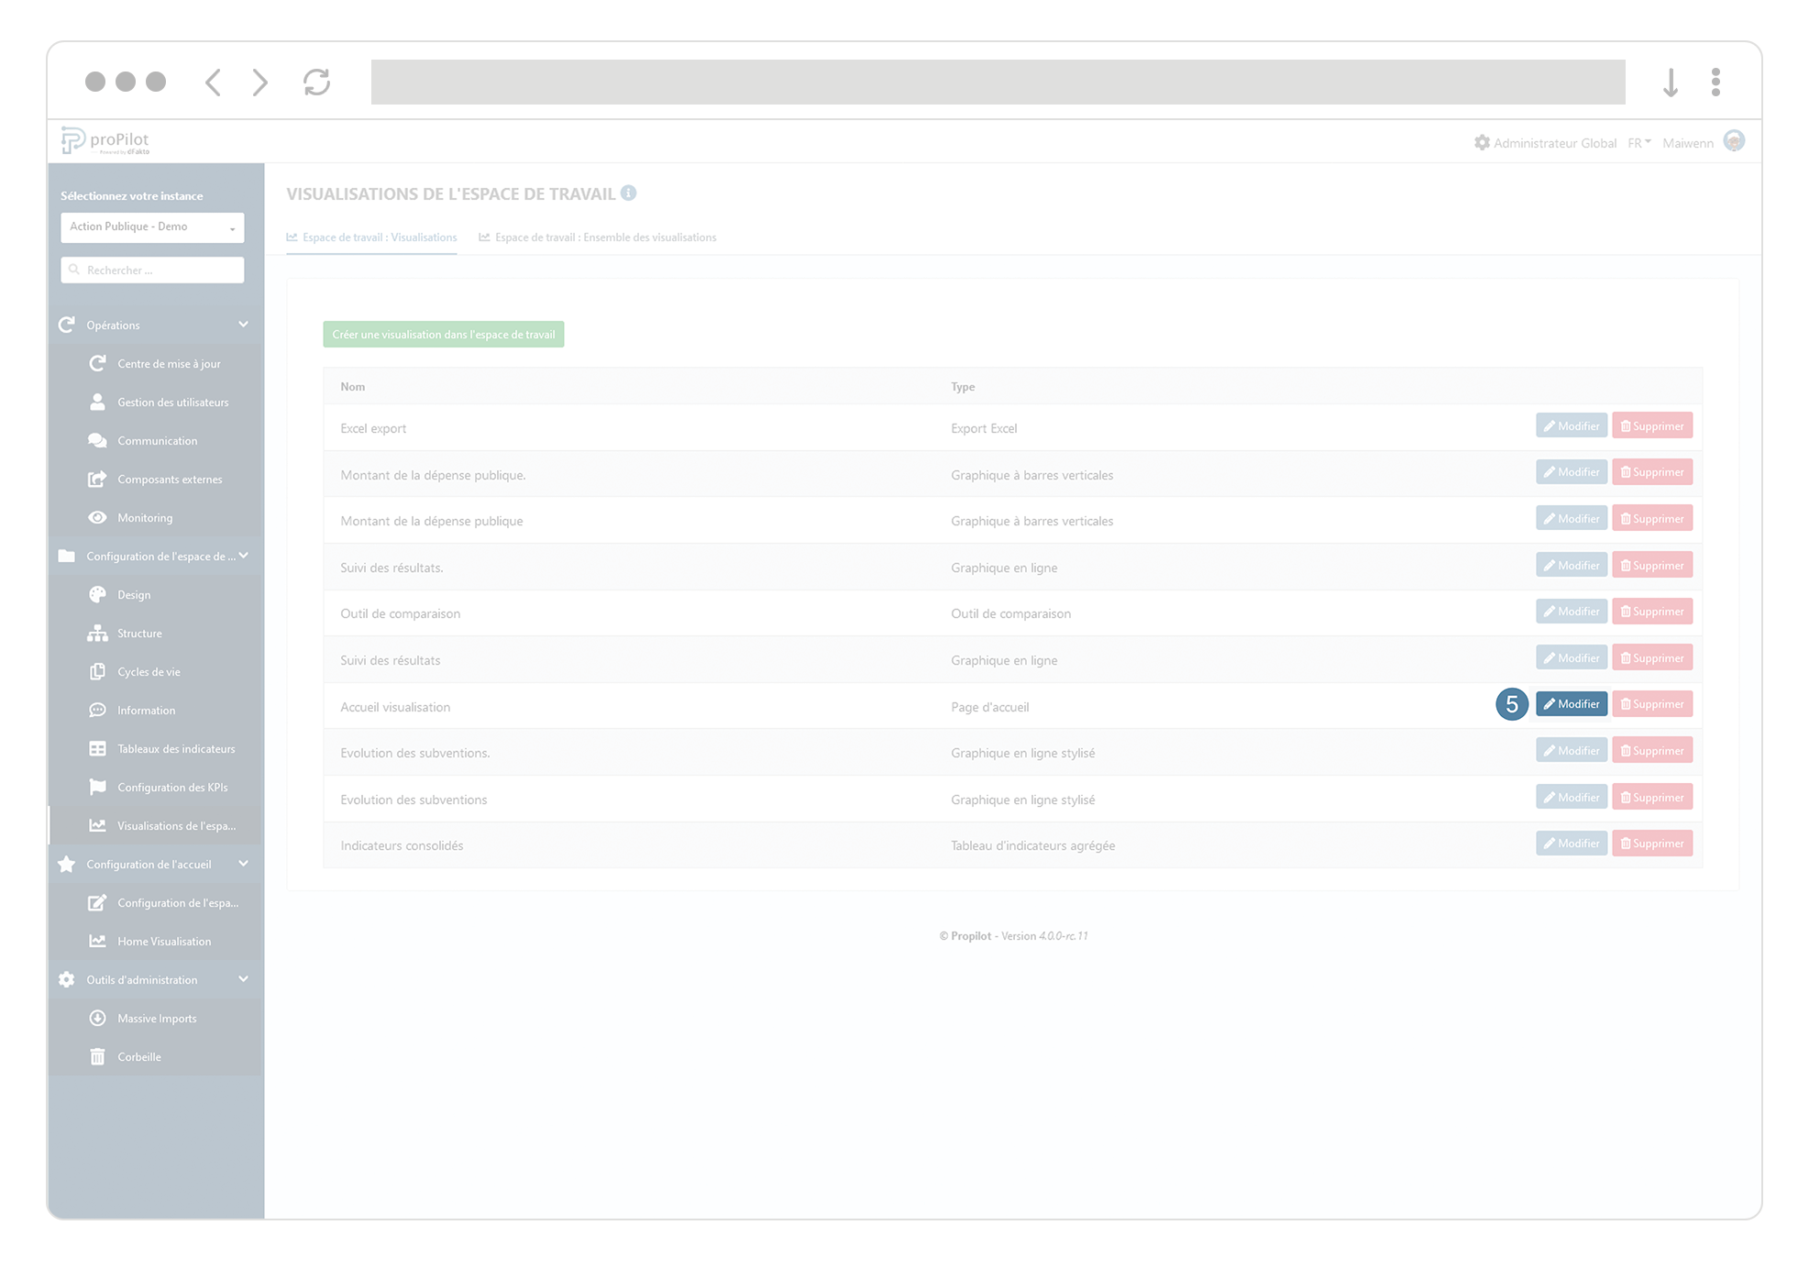Select Configuration des KPIs

(x=174, y=787)
